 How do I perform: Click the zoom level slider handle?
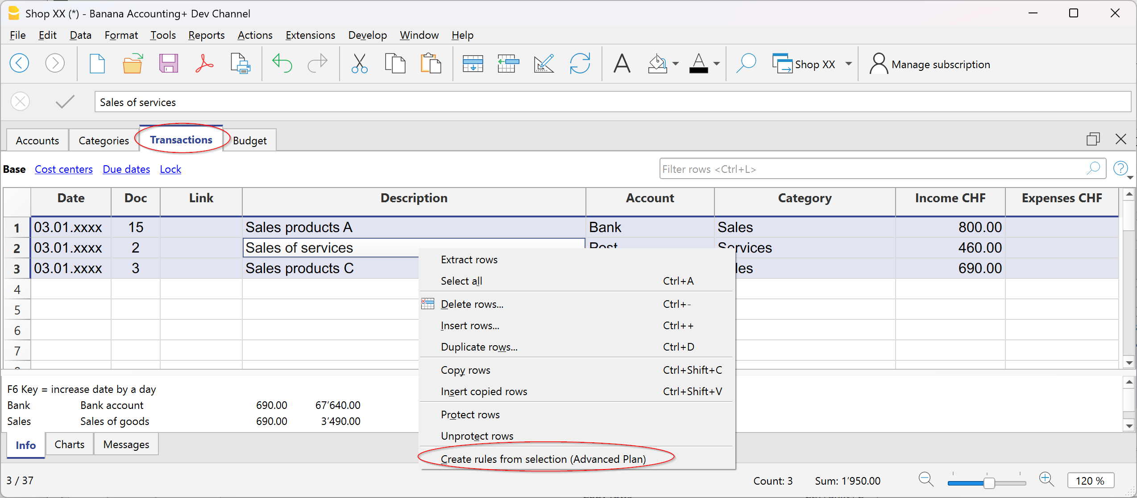pyautogui.click(x=989, y=483)
